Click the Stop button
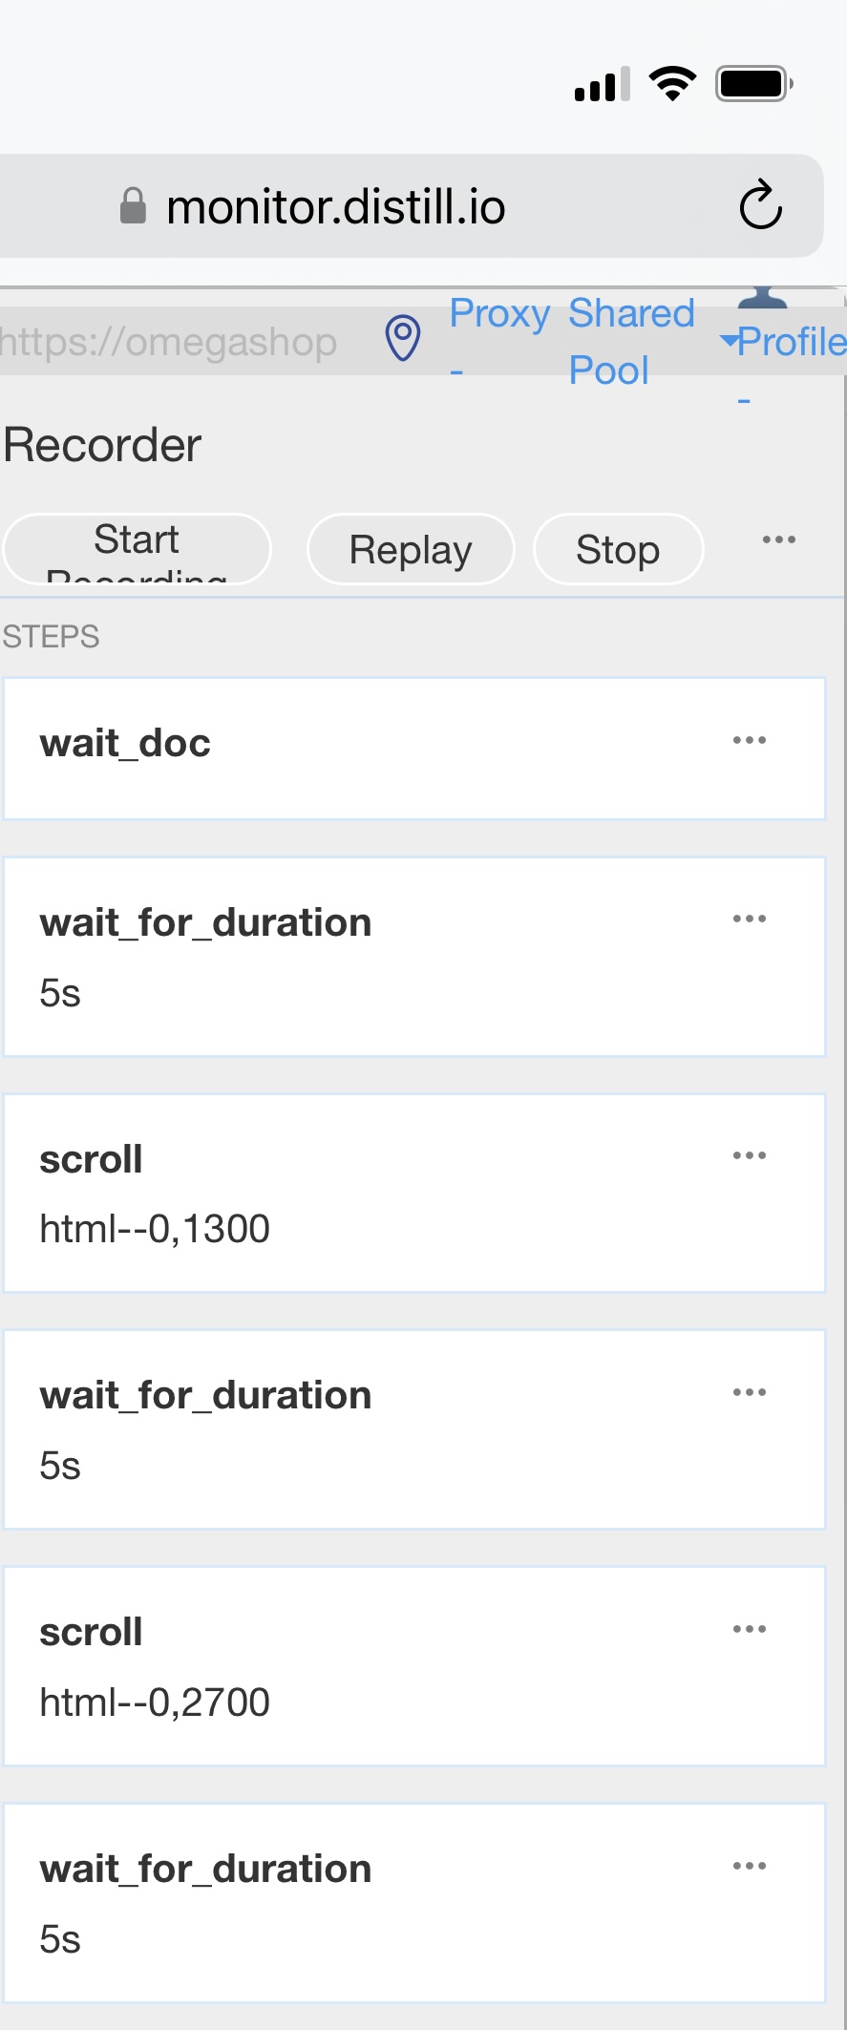 (618, 549)
